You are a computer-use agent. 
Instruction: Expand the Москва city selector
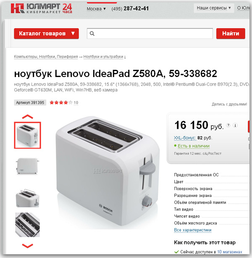click(96, 9)
